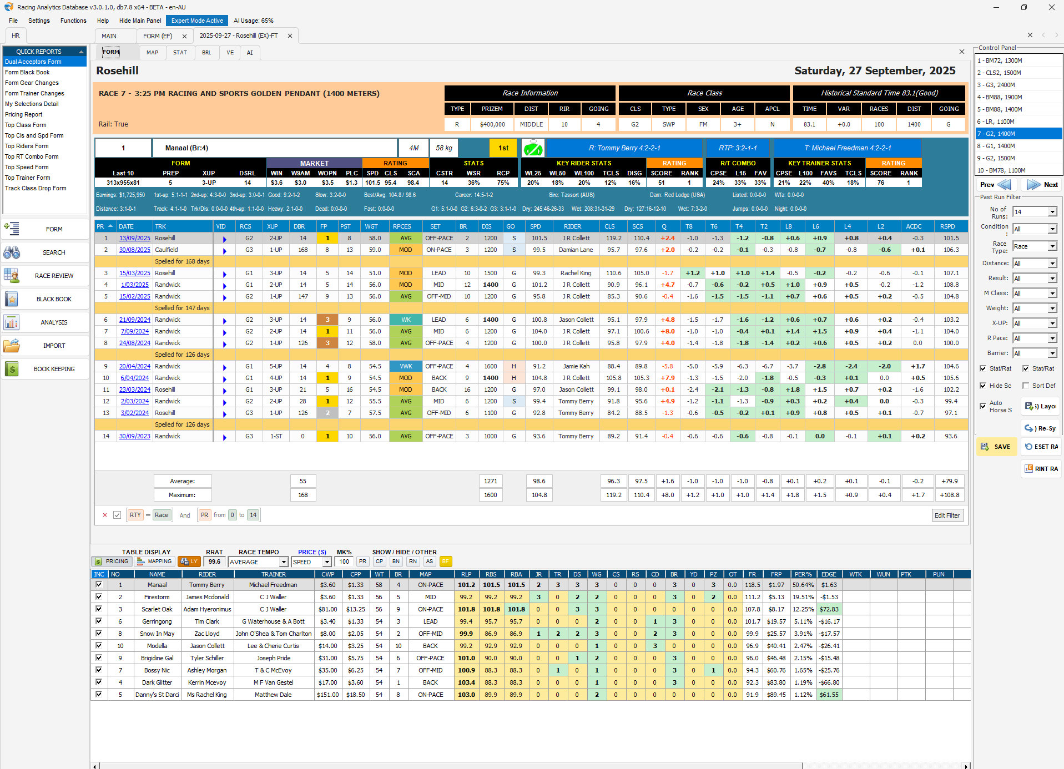Toggle the Hide Sc checkbox

click(983, 386)
